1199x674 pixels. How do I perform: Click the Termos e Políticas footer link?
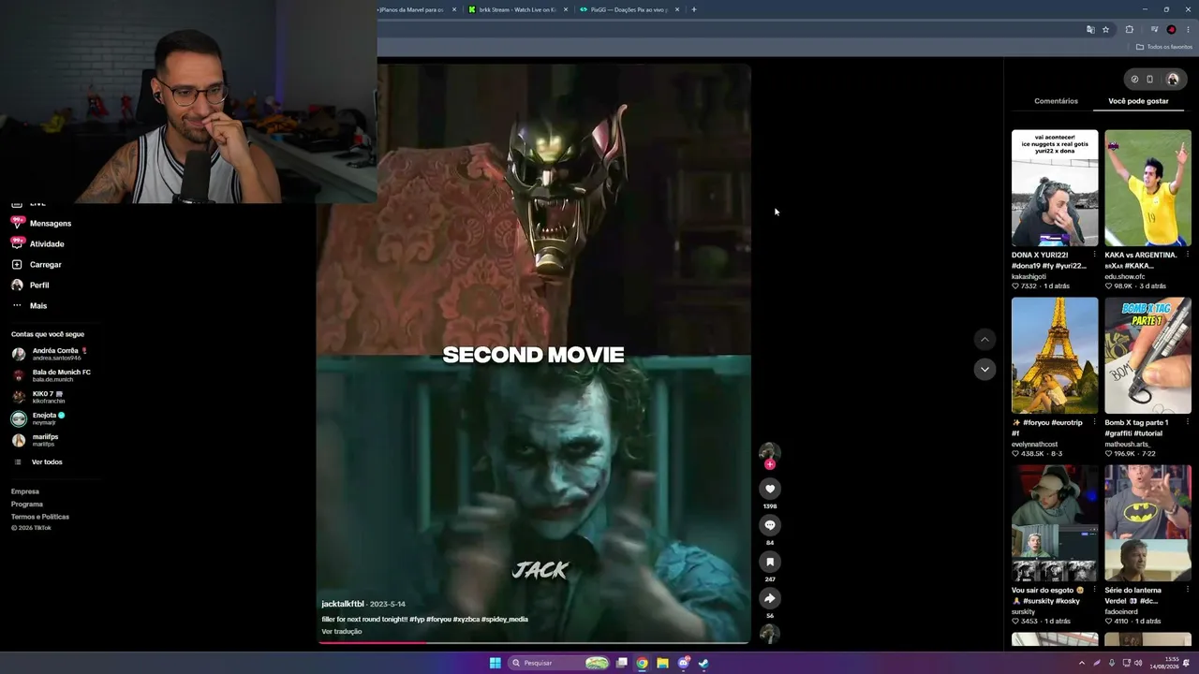pos(40,517)
